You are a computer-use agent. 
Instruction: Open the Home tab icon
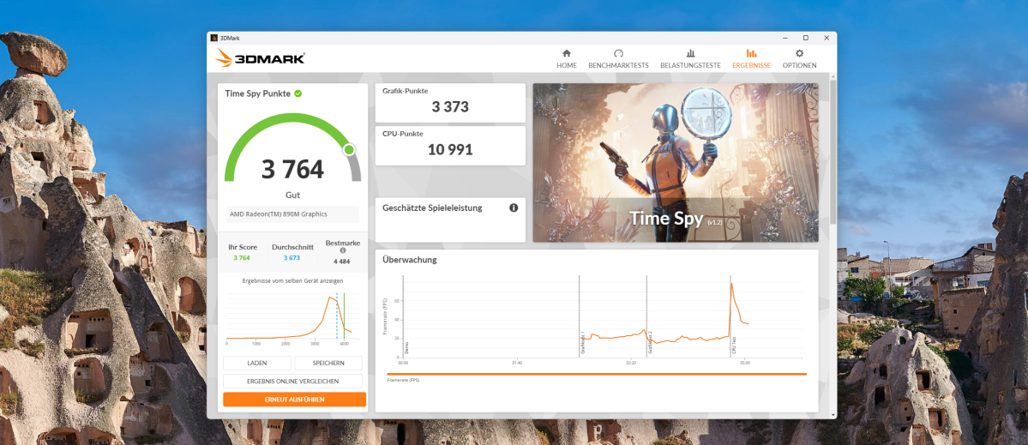pos(567,54)
